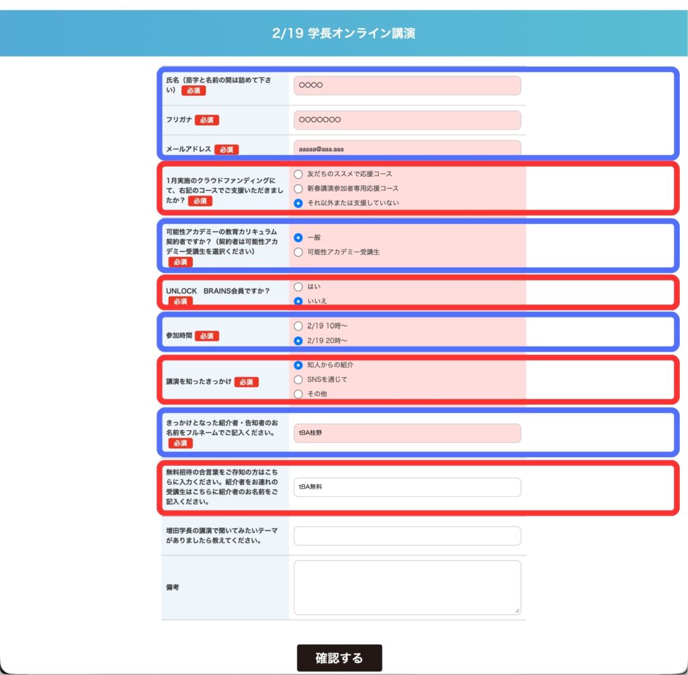
Task: Select それ以外または支援していない radio button
Action: click(x=299, y=203)
